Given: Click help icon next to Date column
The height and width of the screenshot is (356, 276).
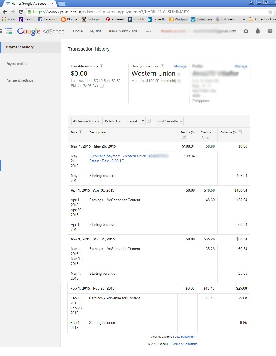Looking at the screenshot, I should tap(80, 132).
